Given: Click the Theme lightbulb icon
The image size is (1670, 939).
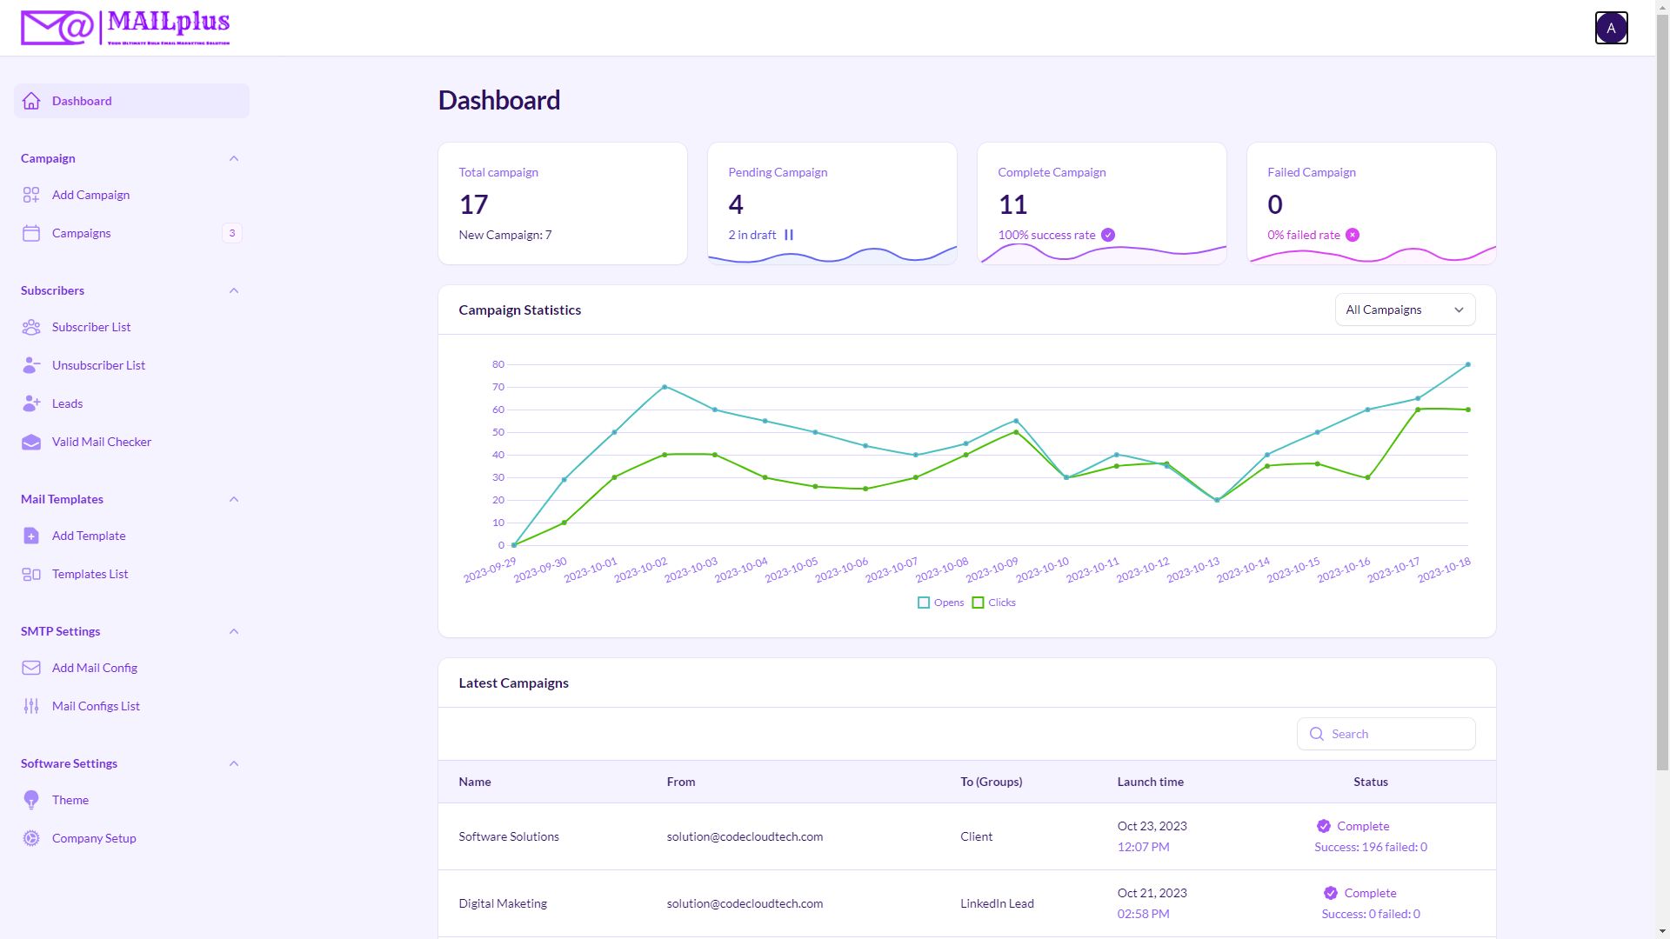Looking at the screenshot, I should click(x=31, y=800).
